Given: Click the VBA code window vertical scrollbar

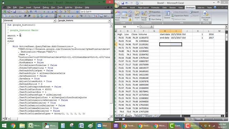Looking at the screenshot, I should pos(111,71).
